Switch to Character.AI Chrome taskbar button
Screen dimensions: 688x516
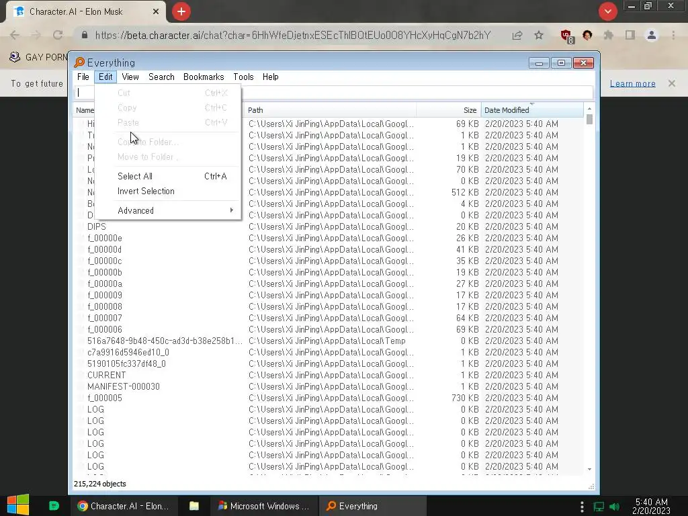(x=124, y=506)
